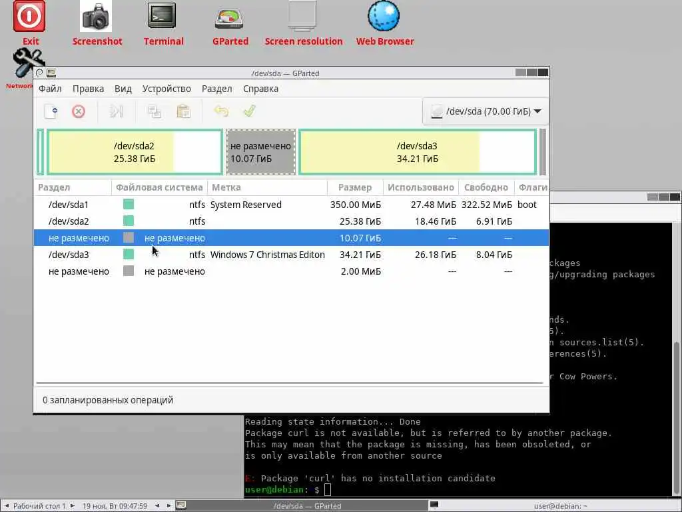Click the 8.04 ГиБ free cell

coord(494,255)
